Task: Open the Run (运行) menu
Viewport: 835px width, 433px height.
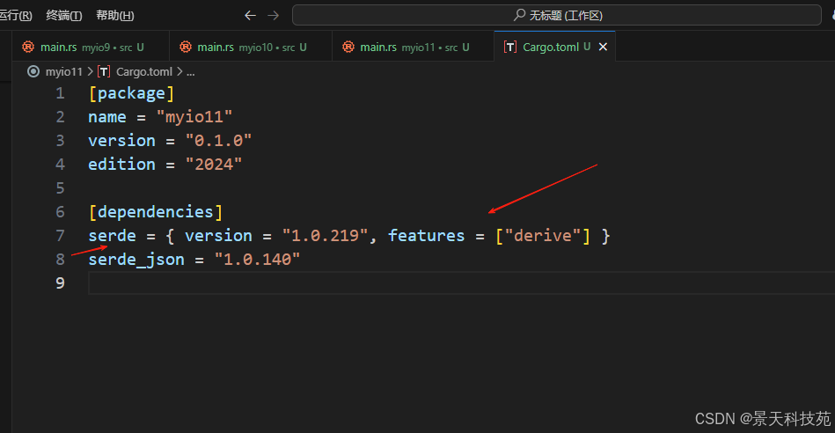Action: [15, 16]
